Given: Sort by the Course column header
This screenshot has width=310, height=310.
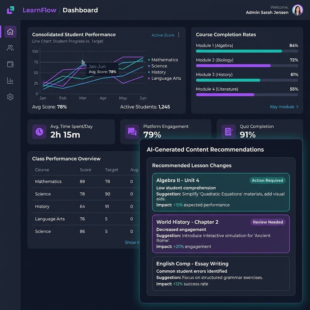Looking at the screenshot, I should [x=42, y=170].
